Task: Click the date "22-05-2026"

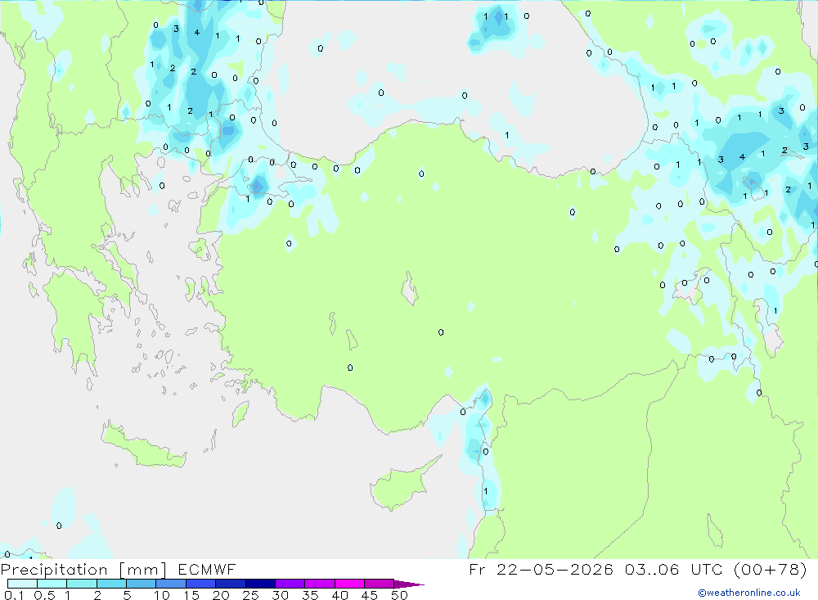Action: point(555,569)
